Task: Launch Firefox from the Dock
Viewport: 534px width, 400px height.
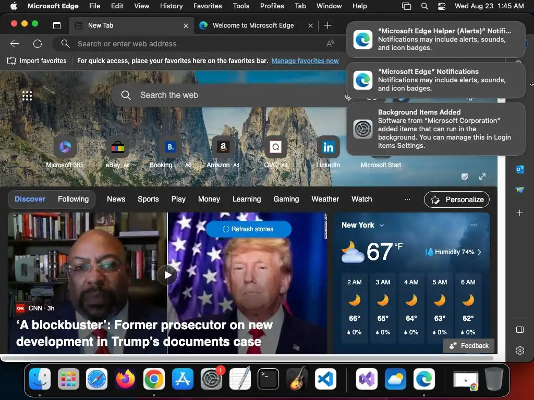Action: (x=125, y=379)
